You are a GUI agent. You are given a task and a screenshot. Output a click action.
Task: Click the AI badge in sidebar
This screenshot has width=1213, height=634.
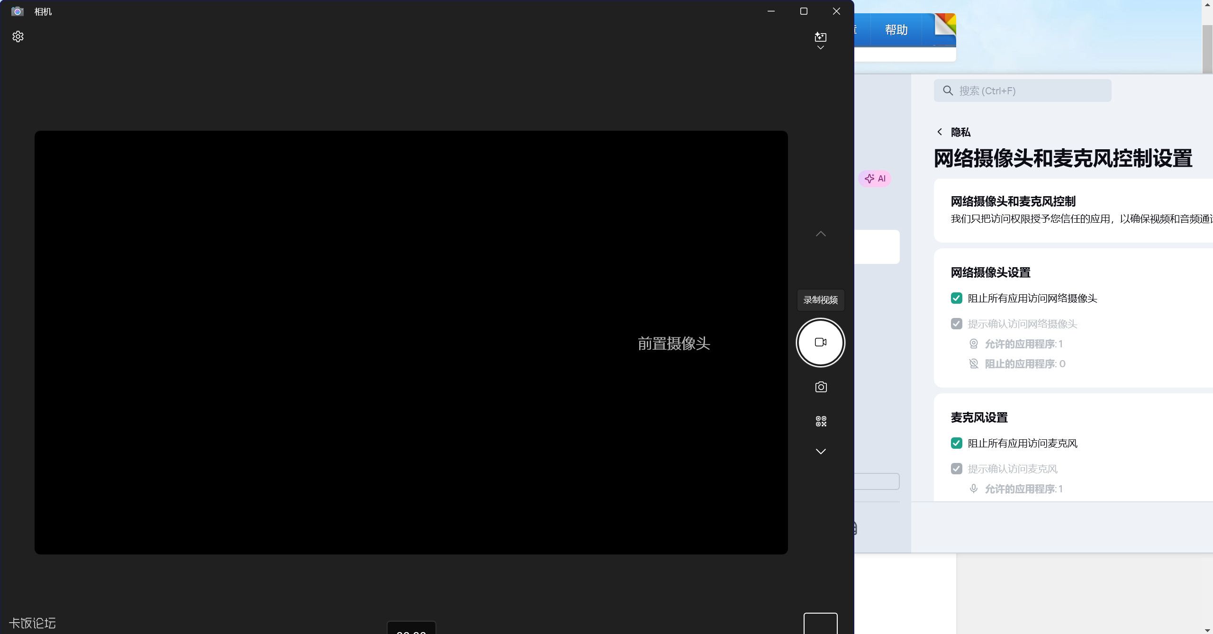tap(875, 179)
